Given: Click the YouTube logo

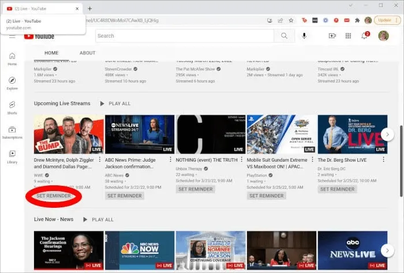Looking at the screenshot, I should (x=39, y=36).
